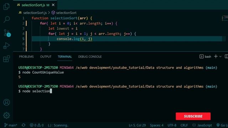The height and width of the screenshot is (128, 228).
Task: Click the Scanning status item
Action: click(58, 125)
